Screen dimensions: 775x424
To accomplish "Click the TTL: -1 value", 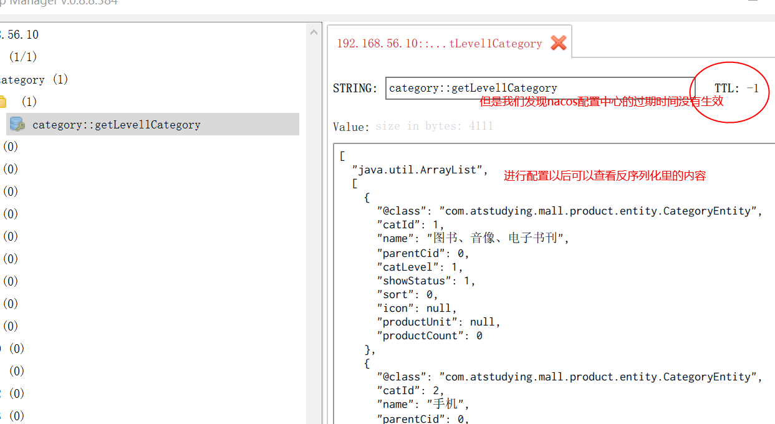I will pyautogui.click(x=736, y=88).
